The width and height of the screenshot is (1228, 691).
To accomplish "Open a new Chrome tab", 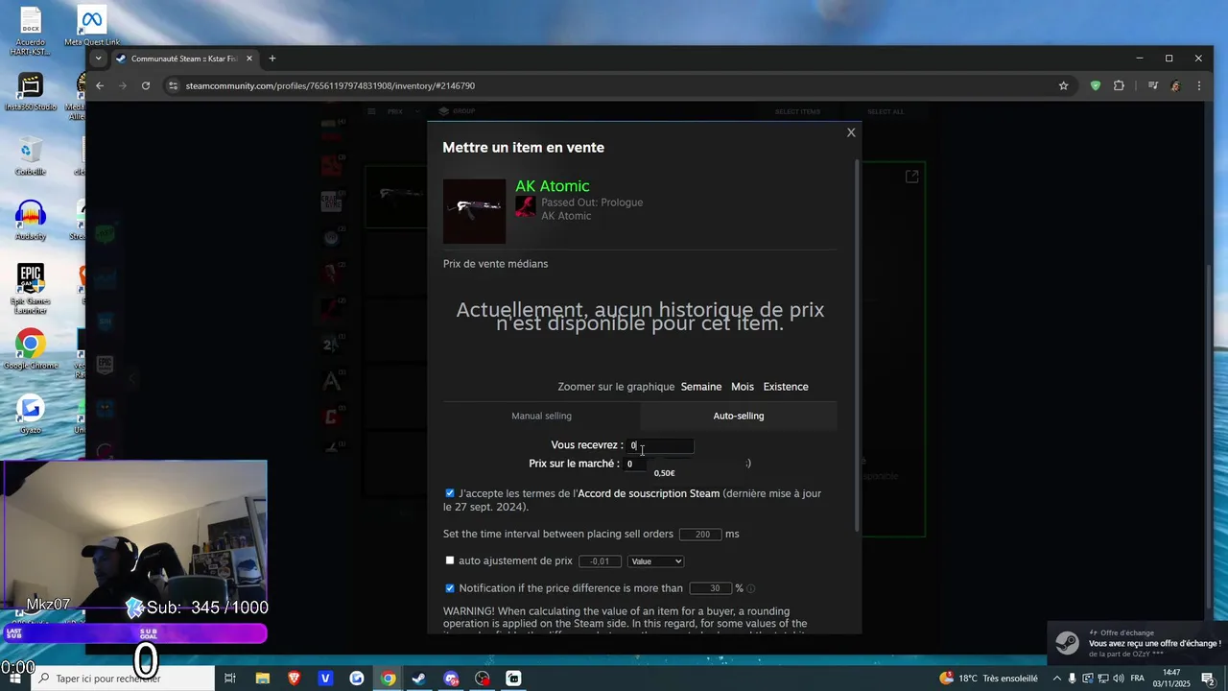I will pos(272,59).
